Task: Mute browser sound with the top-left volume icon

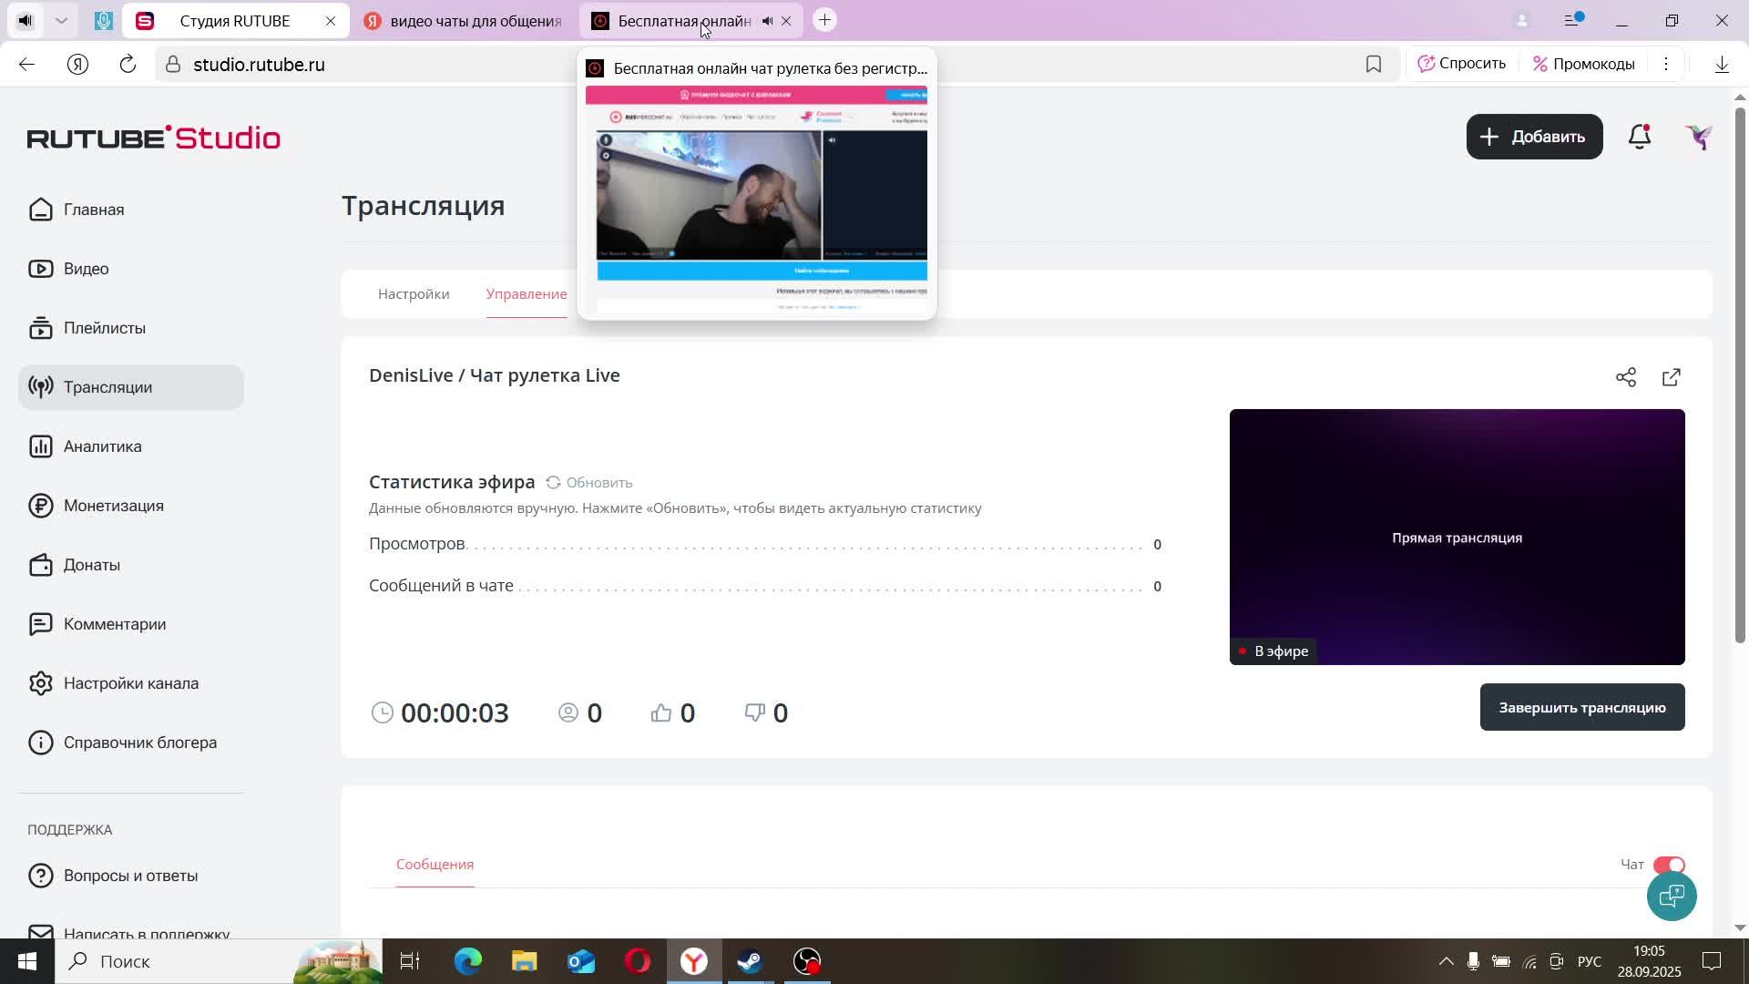Action: click(25, 20)
